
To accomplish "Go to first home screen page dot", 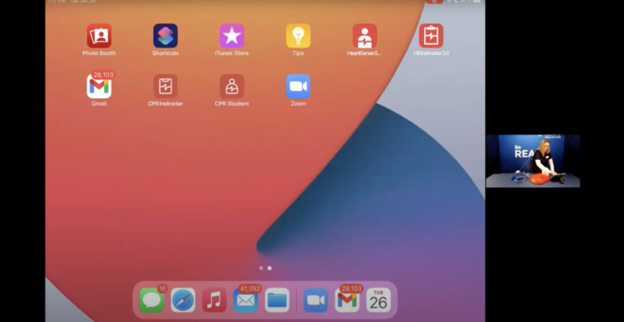I will tap(261, 268).
